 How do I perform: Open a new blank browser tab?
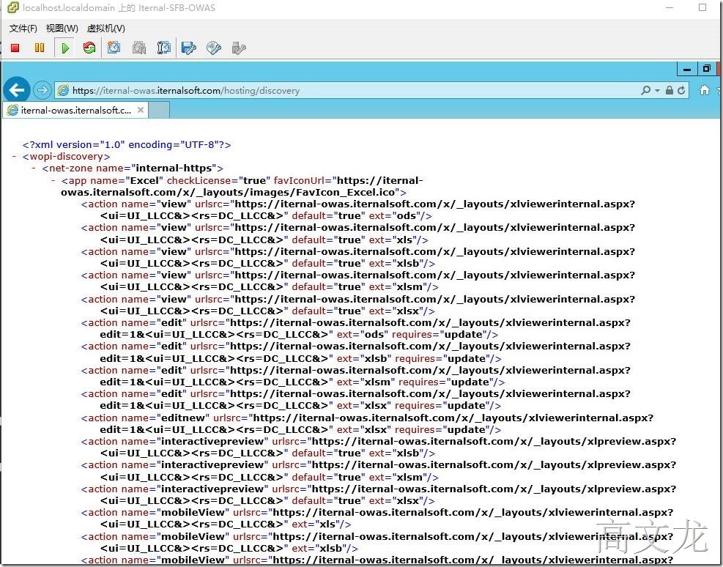click(159, 110)
